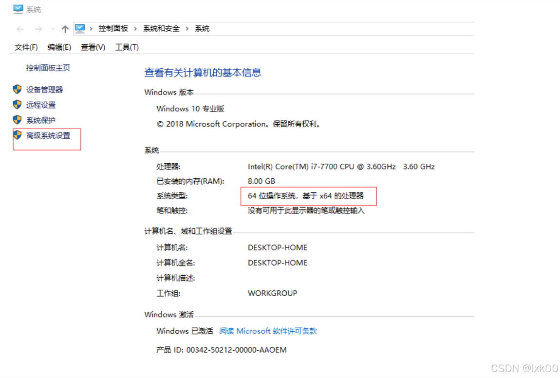Click the Windows 版本 section heading

(x=169, y=93)
